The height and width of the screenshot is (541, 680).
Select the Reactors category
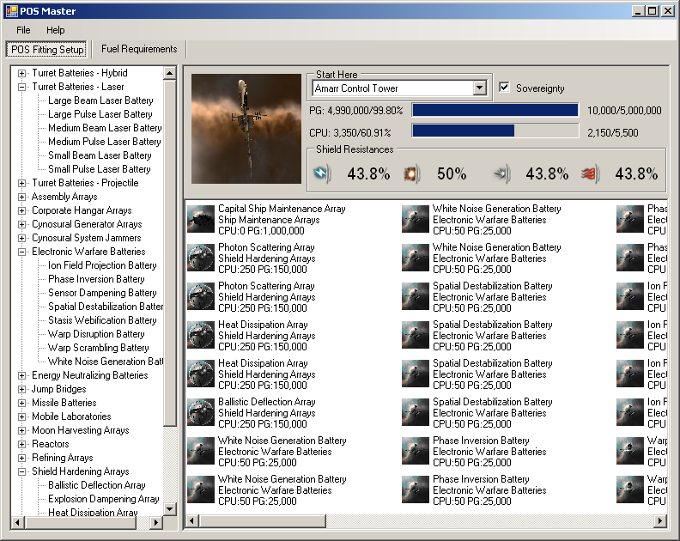click(x=51, y=444)
